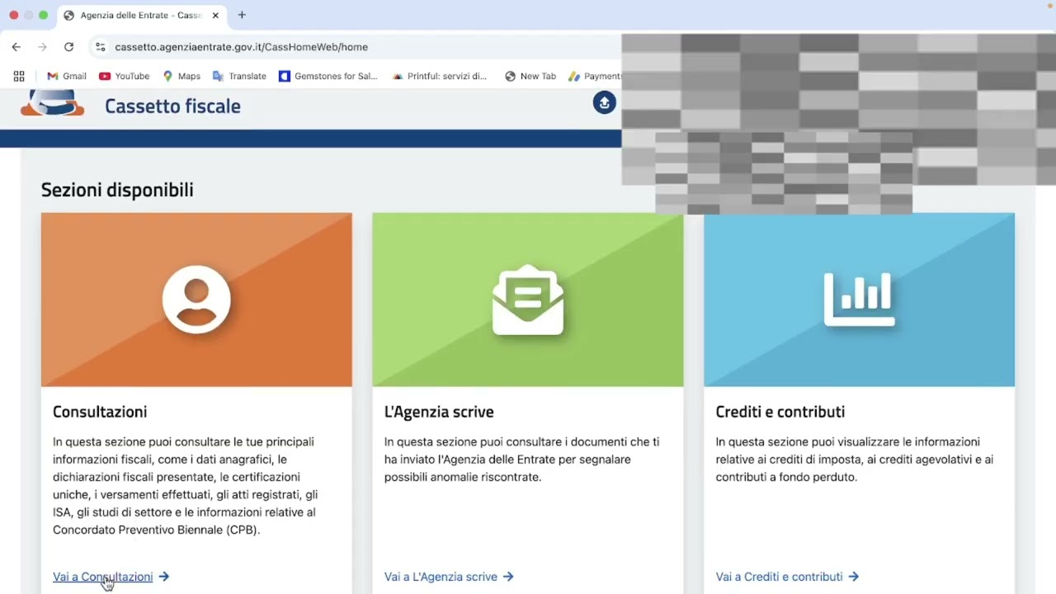This screenshot has width=1056, height=594.
Task: Click the round upload arrow icon
Action: point(605,102)
